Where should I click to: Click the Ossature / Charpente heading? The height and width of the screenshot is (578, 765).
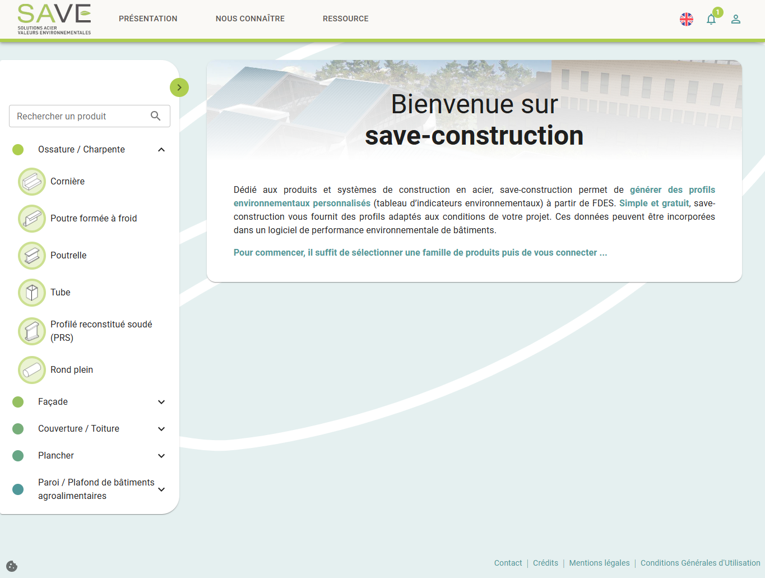click(x=81, y=150)
